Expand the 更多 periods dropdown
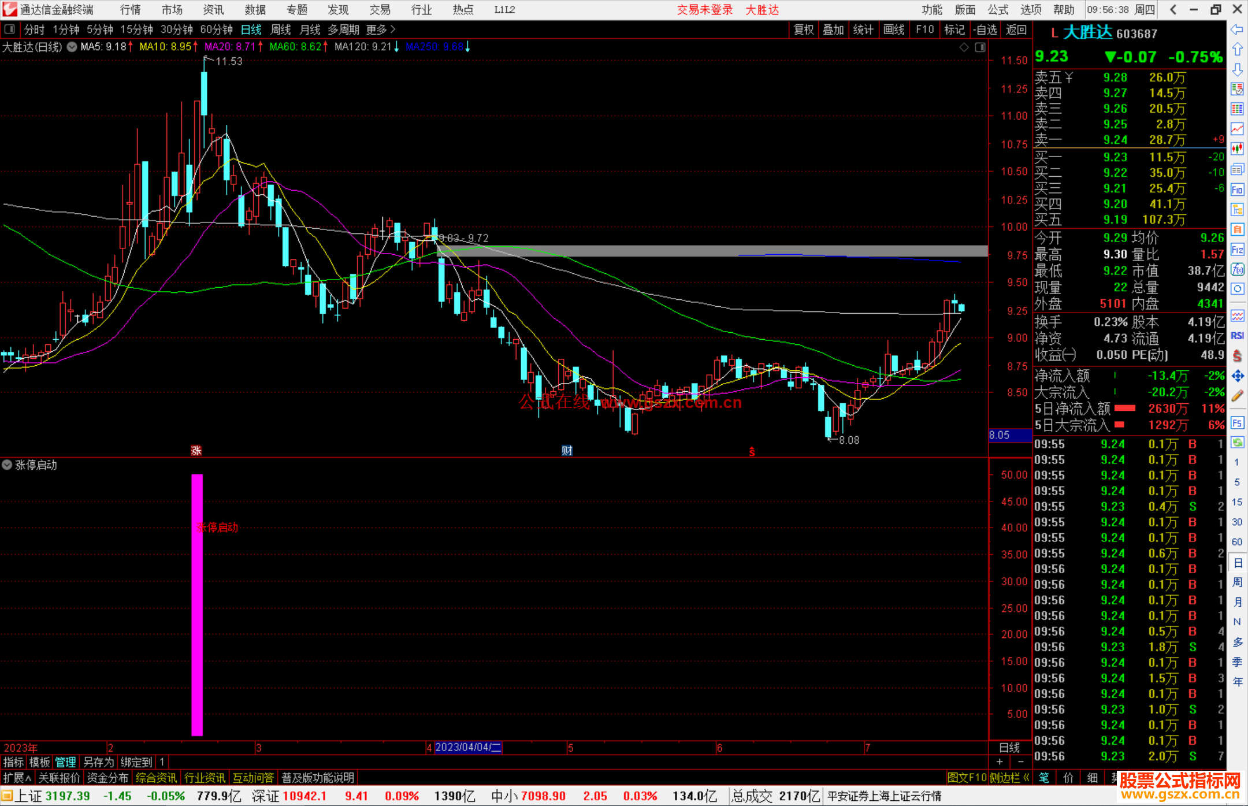This screenshot has height=806, width=1248. [x=381, y=29]
